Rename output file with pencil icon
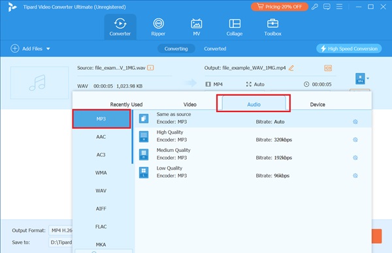Viewport: 392px width, 253px height. tap(291, 68)
